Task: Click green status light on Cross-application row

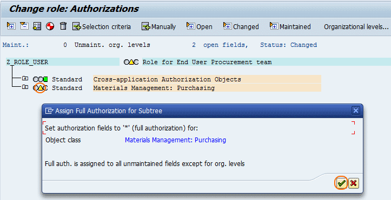Action: [45, 79]
